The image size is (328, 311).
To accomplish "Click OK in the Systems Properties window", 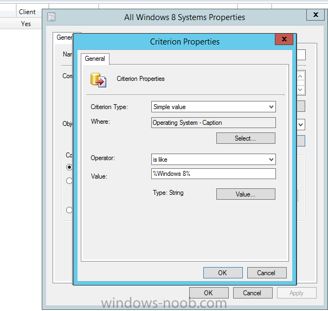I will [x=209, y=293].
